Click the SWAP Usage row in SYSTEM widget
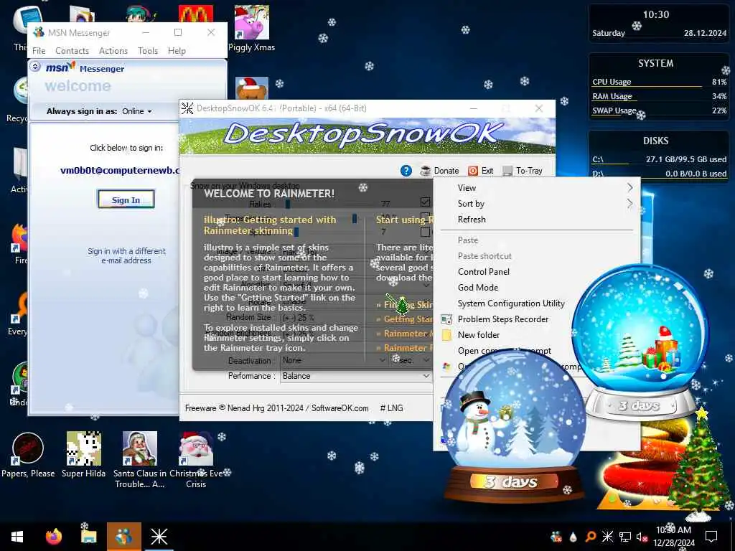Viewport: 735px width, 551px height. coord(659,111)
